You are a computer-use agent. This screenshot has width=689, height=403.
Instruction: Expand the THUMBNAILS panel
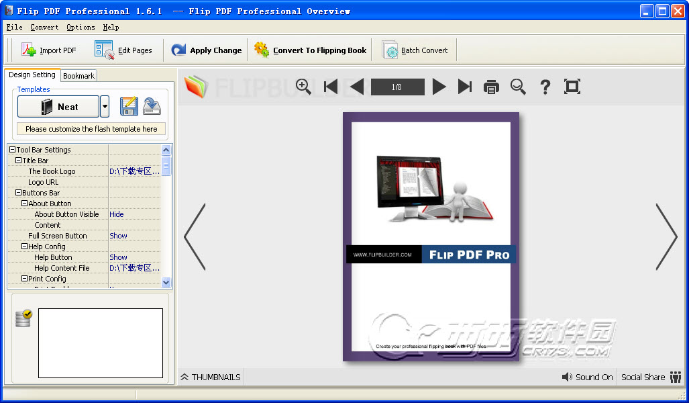tap(211, 377)
